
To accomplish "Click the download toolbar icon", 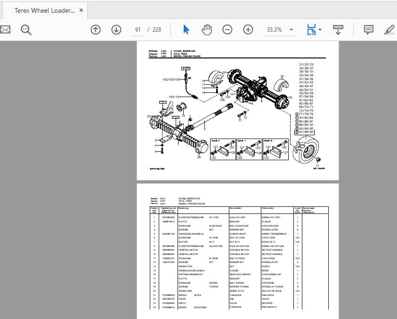I will point(338,29).
